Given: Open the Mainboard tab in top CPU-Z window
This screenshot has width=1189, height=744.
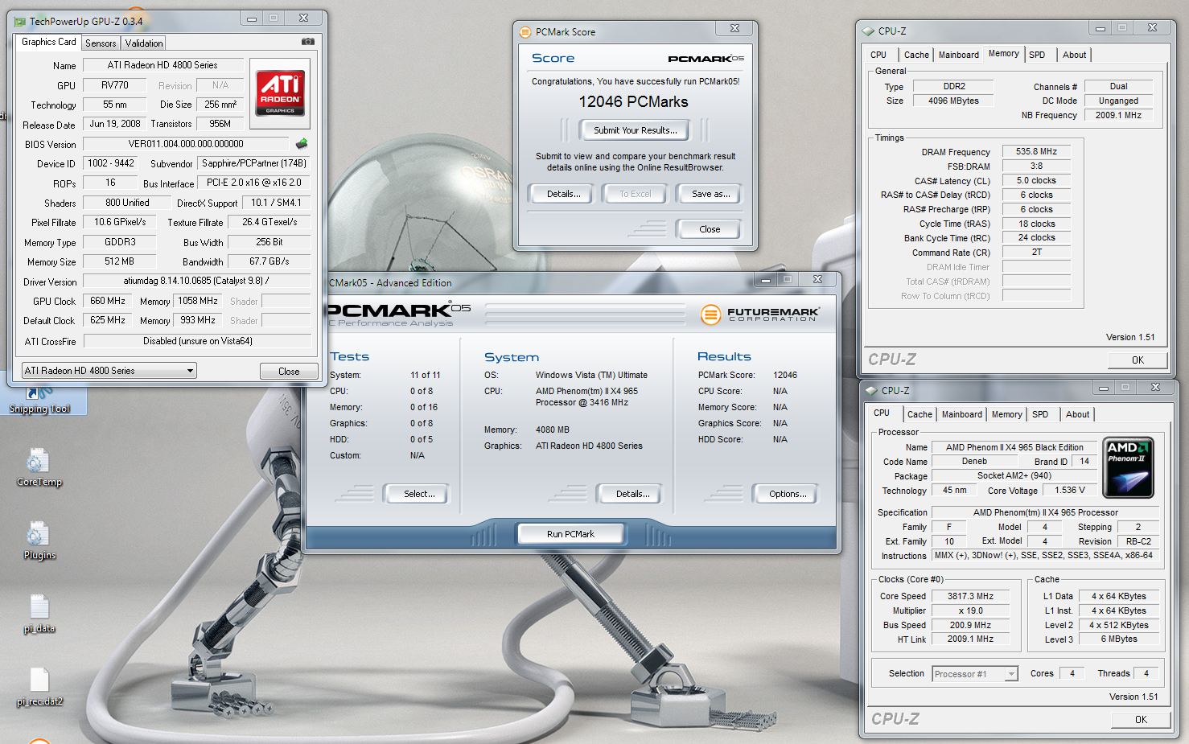Looking at the screenshot, I should (959, 55).
